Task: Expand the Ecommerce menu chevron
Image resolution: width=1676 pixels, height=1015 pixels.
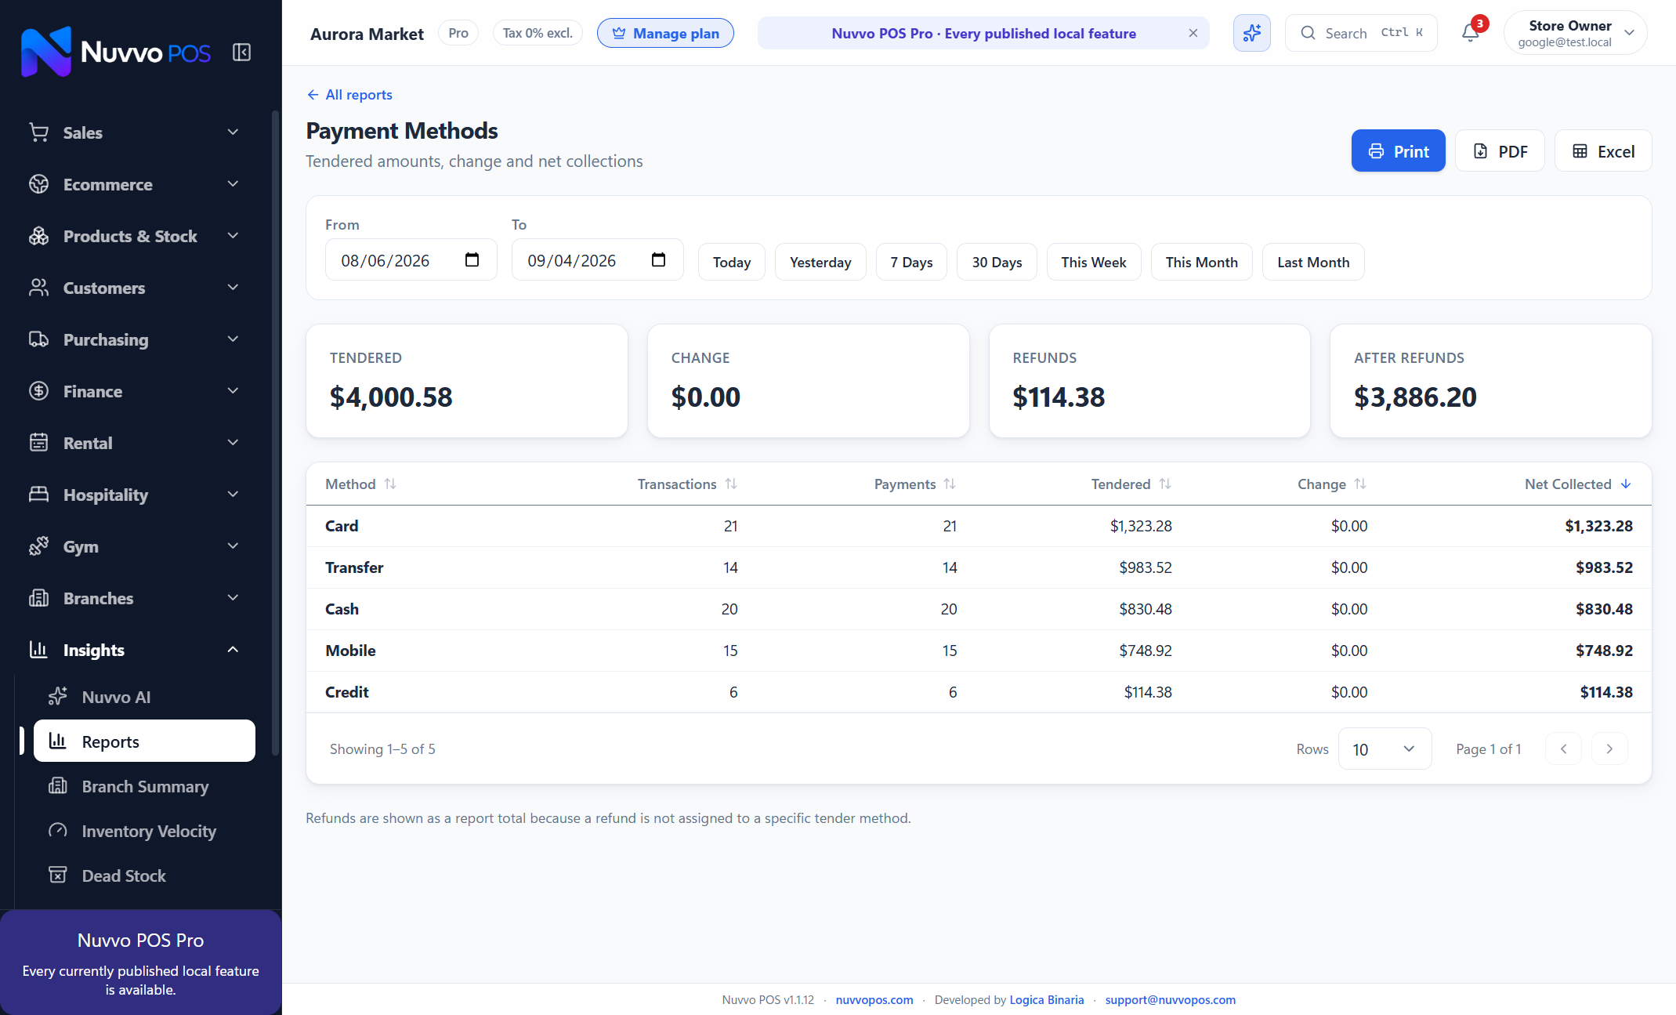Action: (233, 184)
